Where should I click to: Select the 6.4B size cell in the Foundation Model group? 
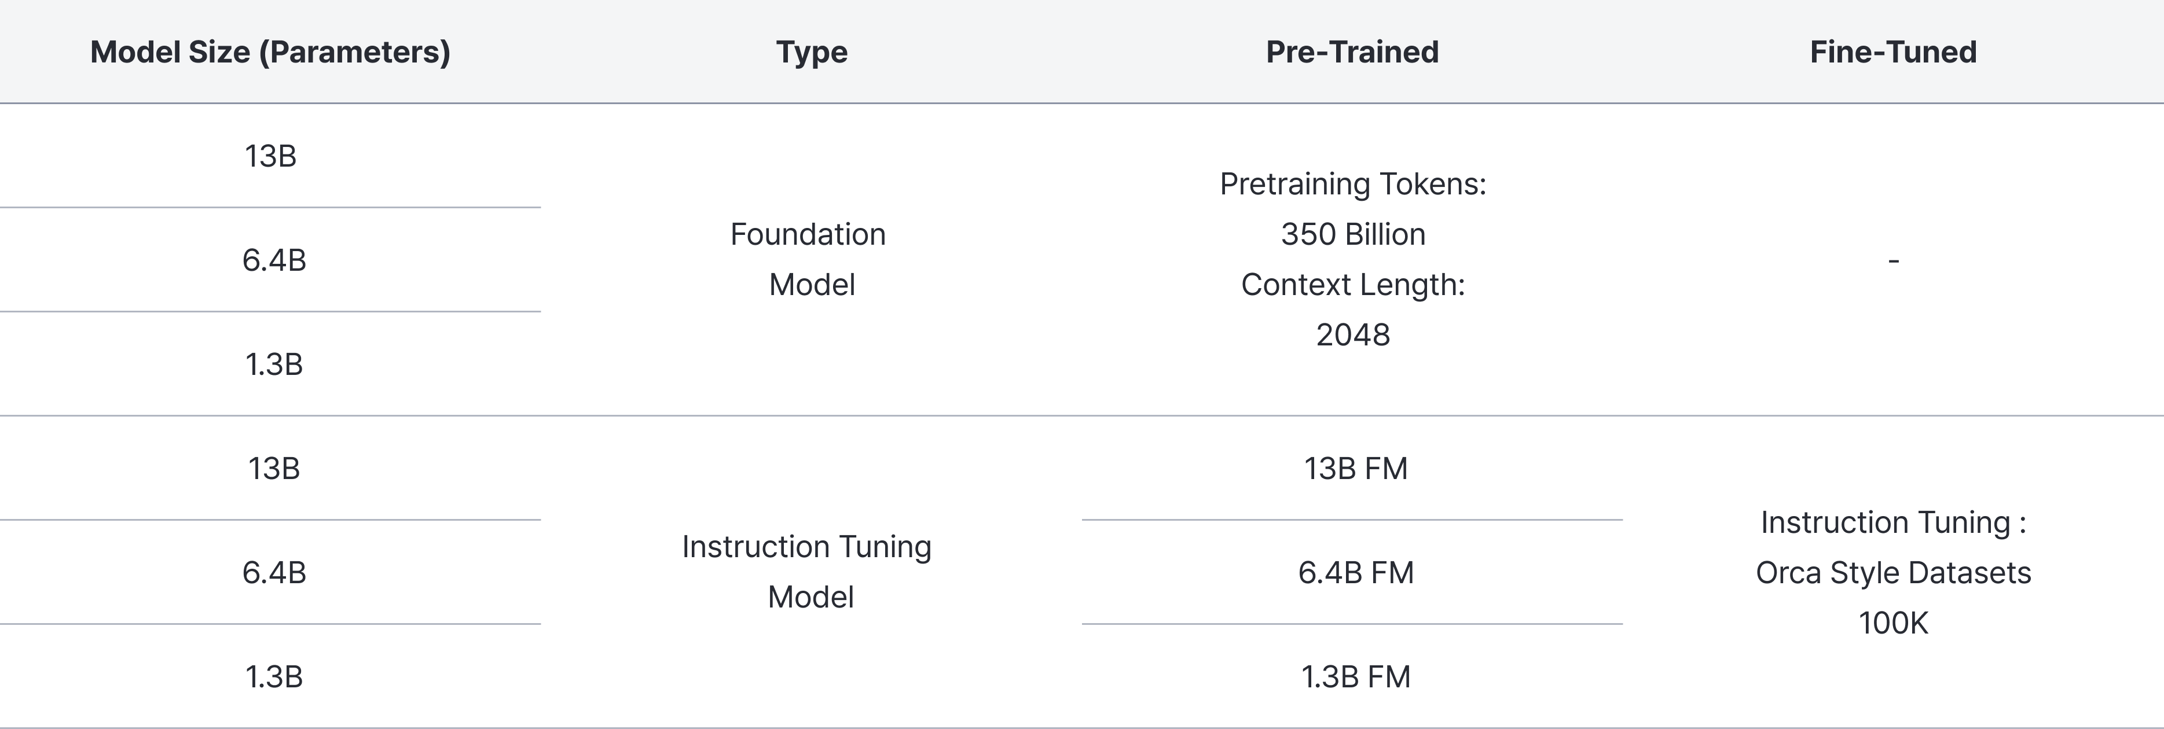(x=274, y=260)
